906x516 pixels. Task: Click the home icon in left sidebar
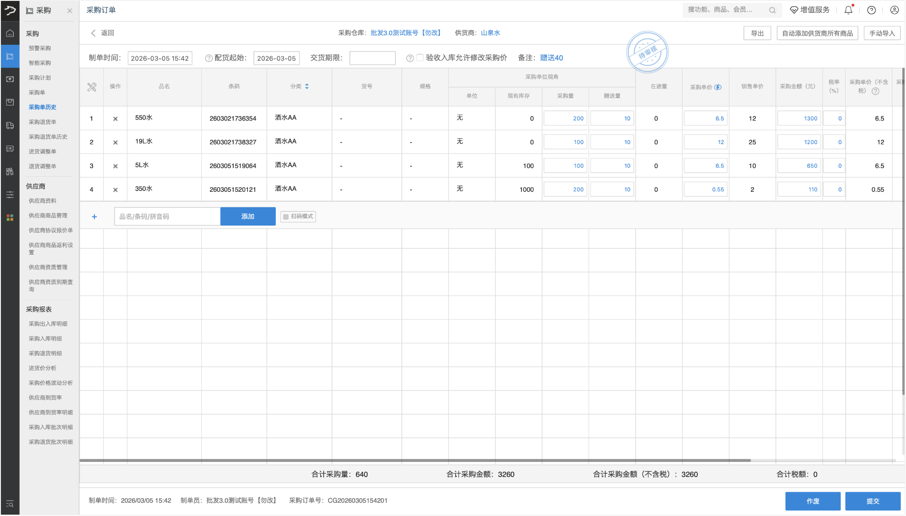10,33
